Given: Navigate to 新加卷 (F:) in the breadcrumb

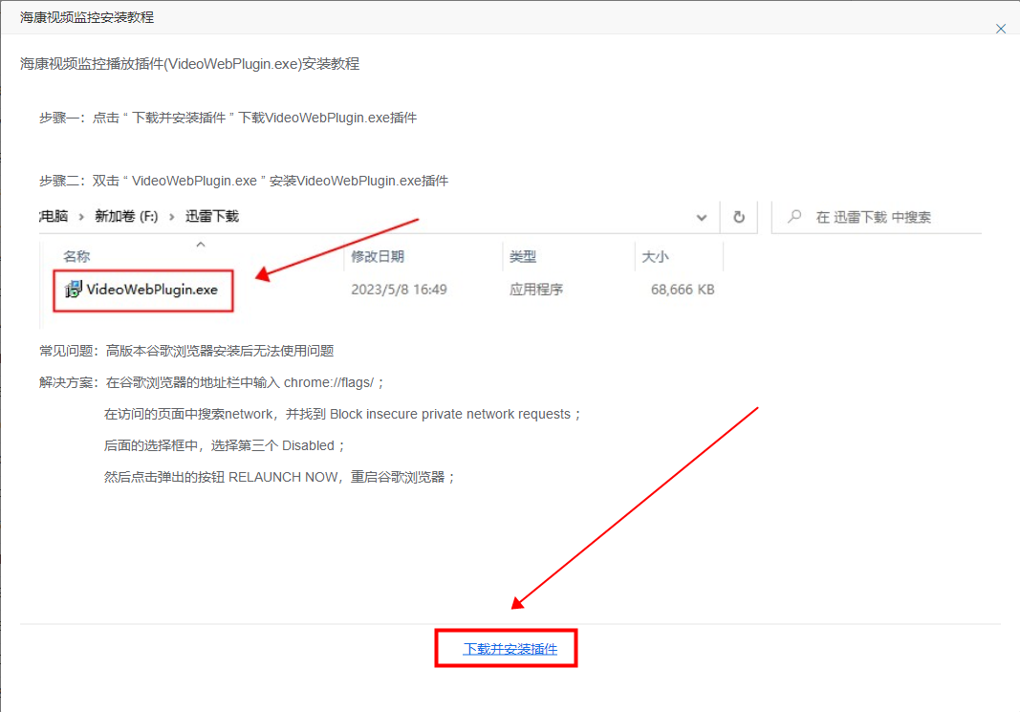Looking at the screenshot, I should click(126, 217).
